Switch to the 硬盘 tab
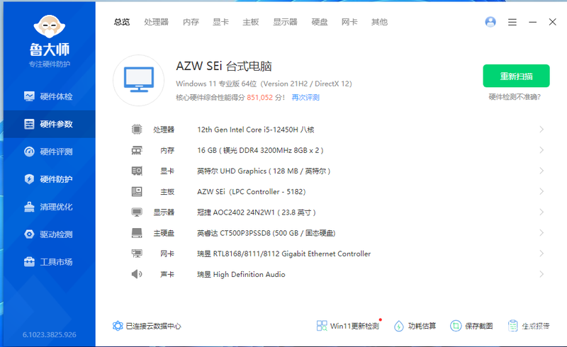 (x=320, y=22)
